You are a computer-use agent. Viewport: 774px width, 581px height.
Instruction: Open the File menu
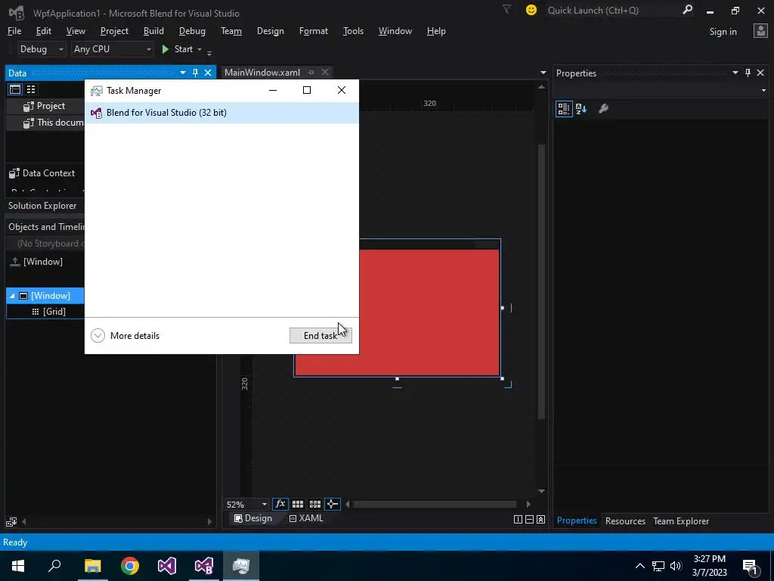click(14, 31)
